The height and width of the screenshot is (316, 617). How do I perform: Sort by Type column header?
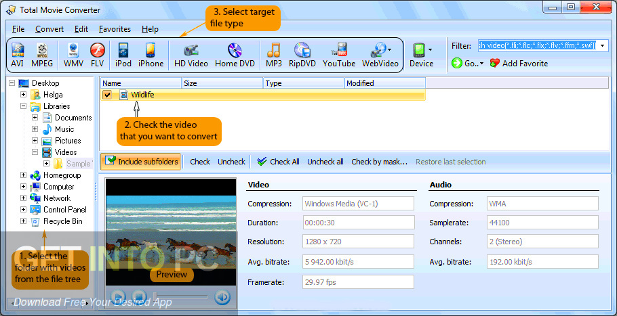304,83
